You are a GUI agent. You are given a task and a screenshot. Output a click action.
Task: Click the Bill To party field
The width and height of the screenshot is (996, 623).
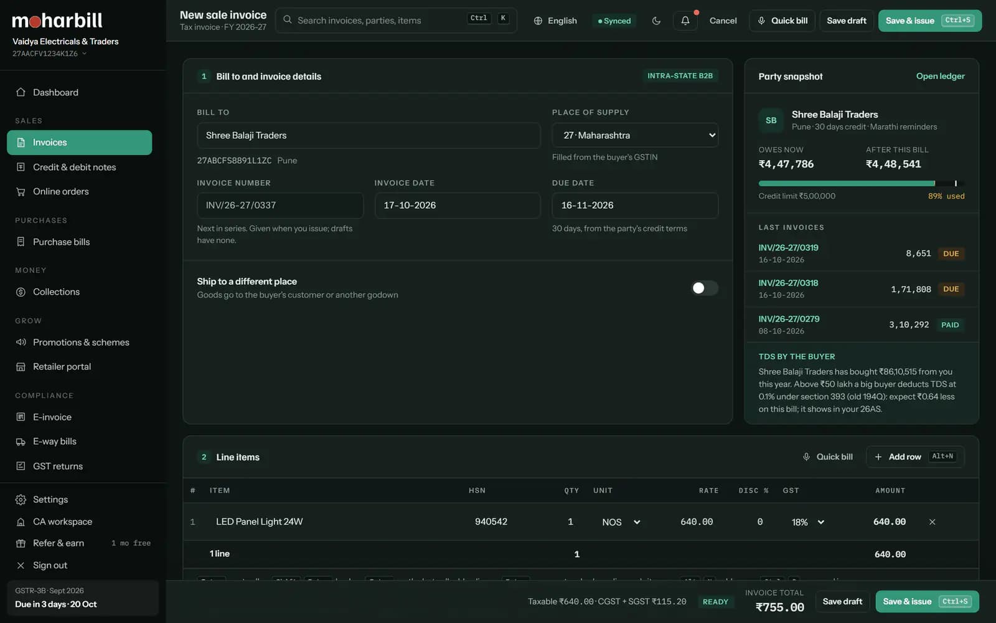(x=369, y=135)
